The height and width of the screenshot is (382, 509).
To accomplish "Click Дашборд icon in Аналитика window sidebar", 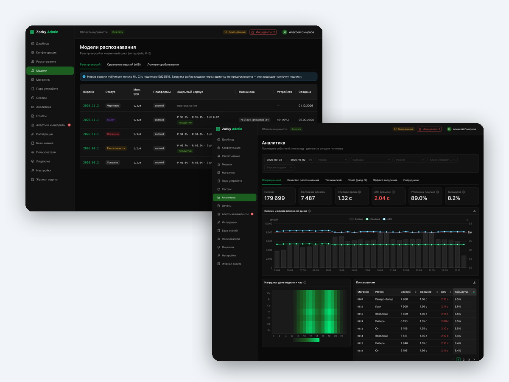I will [x=218, y=140].
